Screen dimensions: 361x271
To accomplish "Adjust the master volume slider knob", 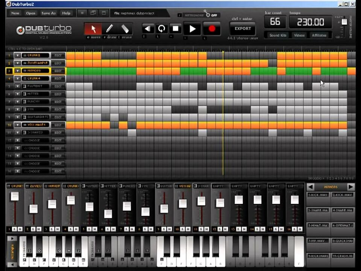I will tap(344, 22).
